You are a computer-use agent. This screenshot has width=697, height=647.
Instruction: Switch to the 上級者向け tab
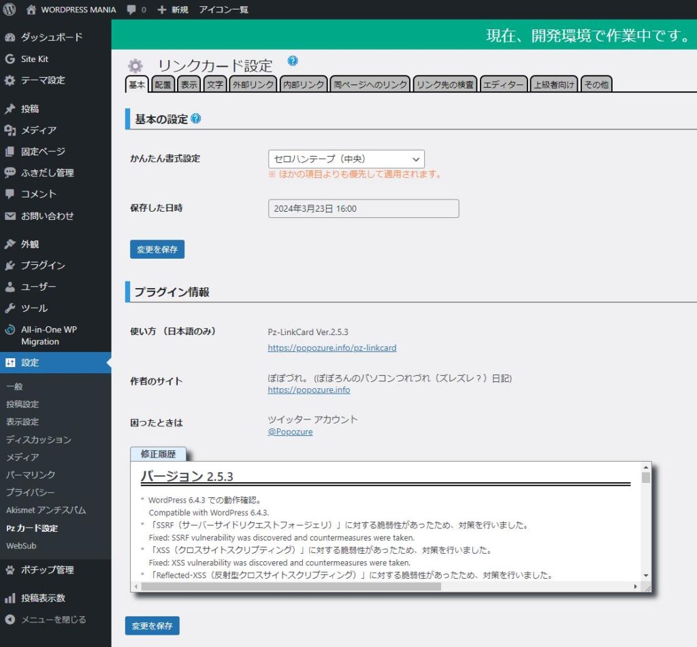click(553, 84)
